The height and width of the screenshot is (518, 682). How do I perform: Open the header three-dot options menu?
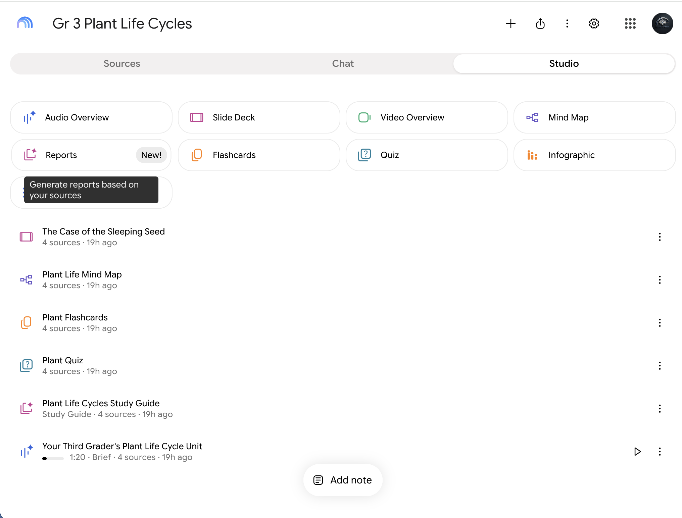(567, 23)
